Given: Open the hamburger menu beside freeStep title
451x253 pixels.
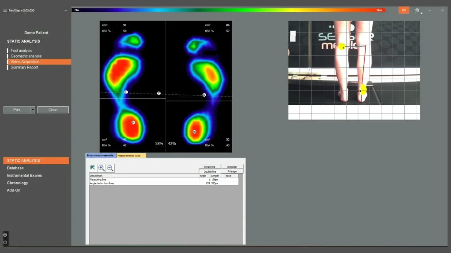Looking at the screenshot, I should (5, 10).
